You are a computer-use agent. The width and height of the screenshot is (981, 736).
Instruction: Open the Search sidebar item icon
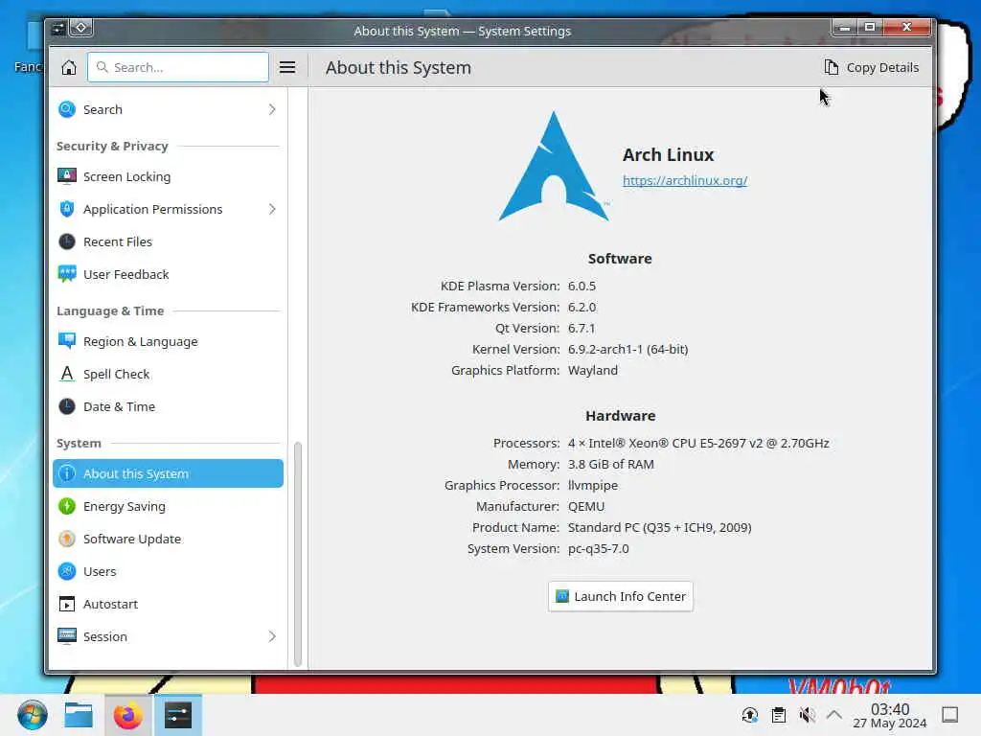point(67,109)
